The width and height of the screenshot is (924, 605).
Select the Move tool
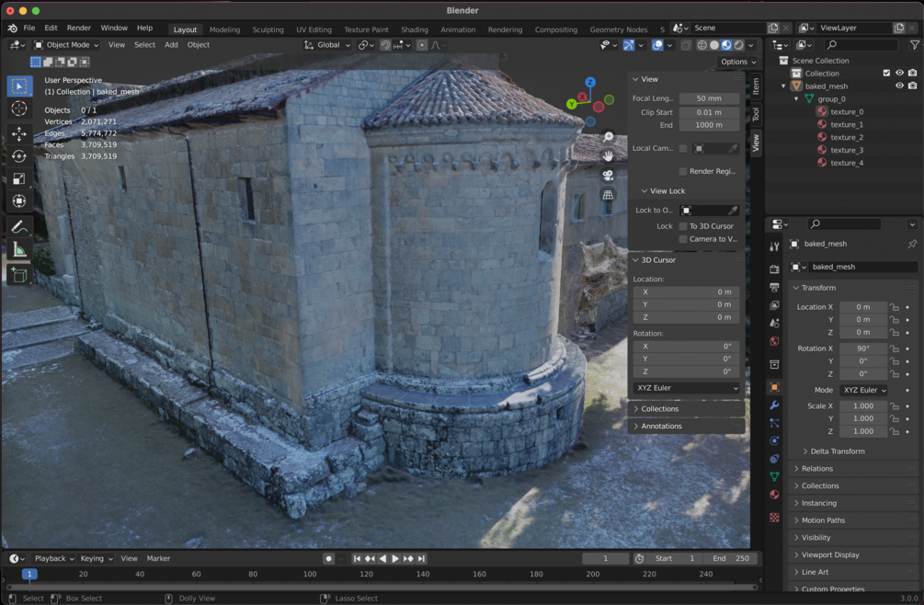click(x=19, y=134)
